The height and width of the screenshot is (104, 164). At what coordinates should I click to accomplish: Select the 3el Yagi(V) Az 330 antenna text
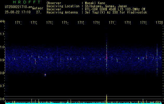pos(116,12)
